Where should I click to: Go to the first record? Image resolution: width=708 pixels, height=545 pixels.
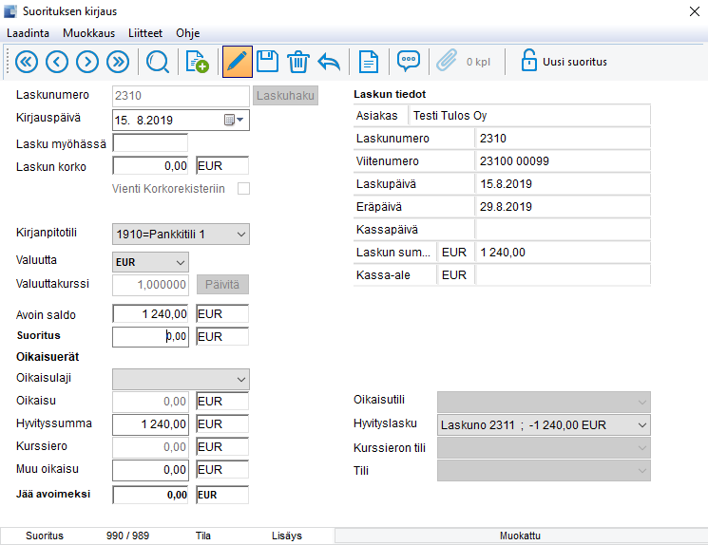coord(27,62)
